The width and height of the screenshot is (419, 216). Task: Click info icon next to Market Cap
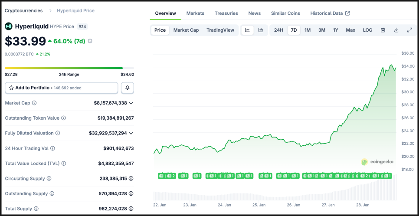tap(34, 103)
